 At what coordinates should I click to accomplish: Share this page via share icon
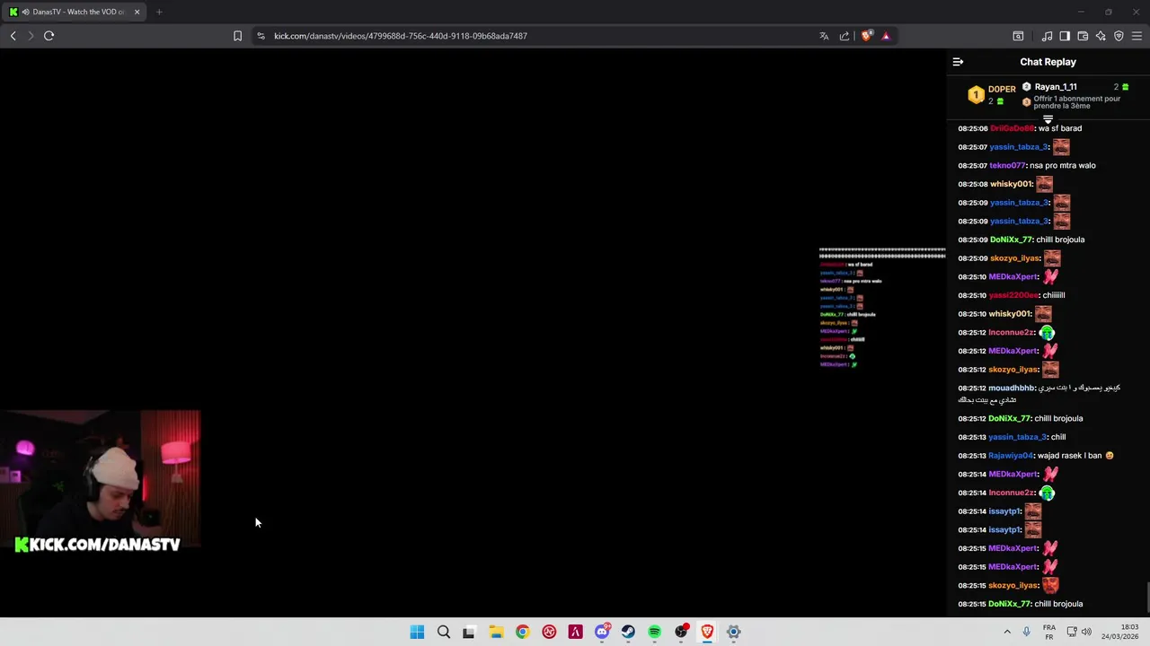[845, 36]
